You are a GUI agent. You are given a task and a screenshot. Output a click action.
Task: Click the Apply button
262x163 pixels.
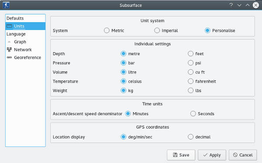212,155
